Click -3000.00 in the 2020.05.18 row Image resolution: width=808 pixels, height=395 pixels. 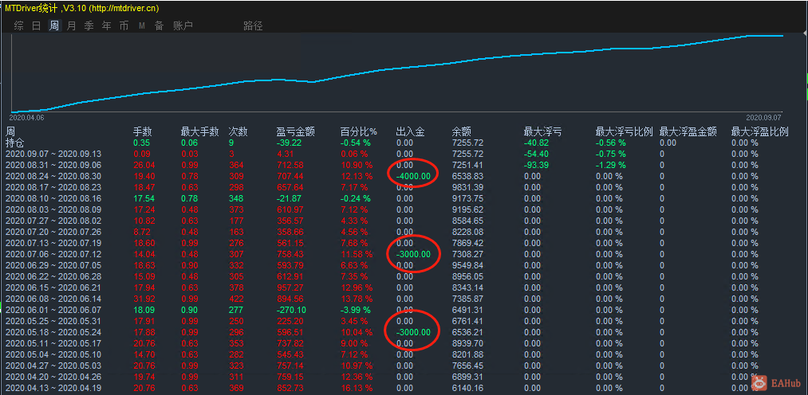(412, 332)
